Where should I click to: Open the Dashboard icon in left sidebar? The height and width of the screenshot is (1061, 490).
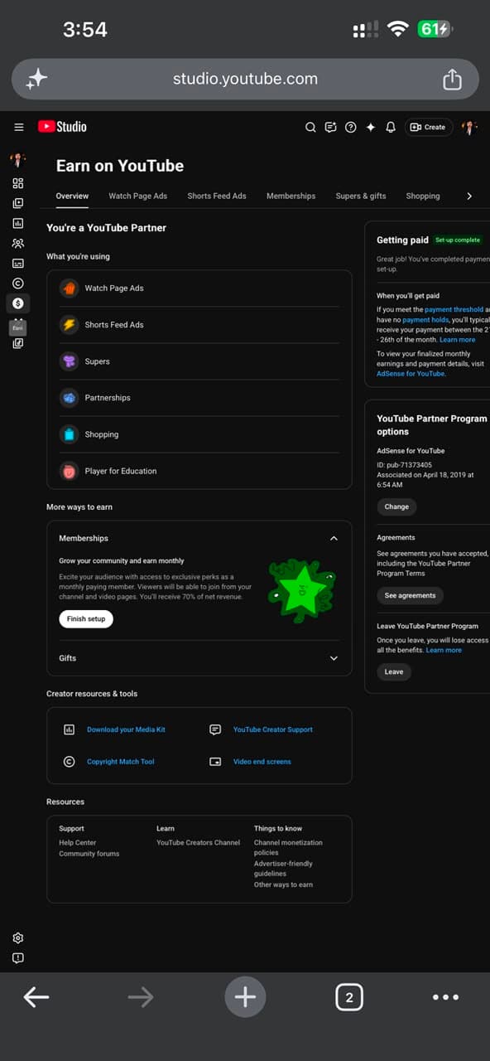(18, 183)
